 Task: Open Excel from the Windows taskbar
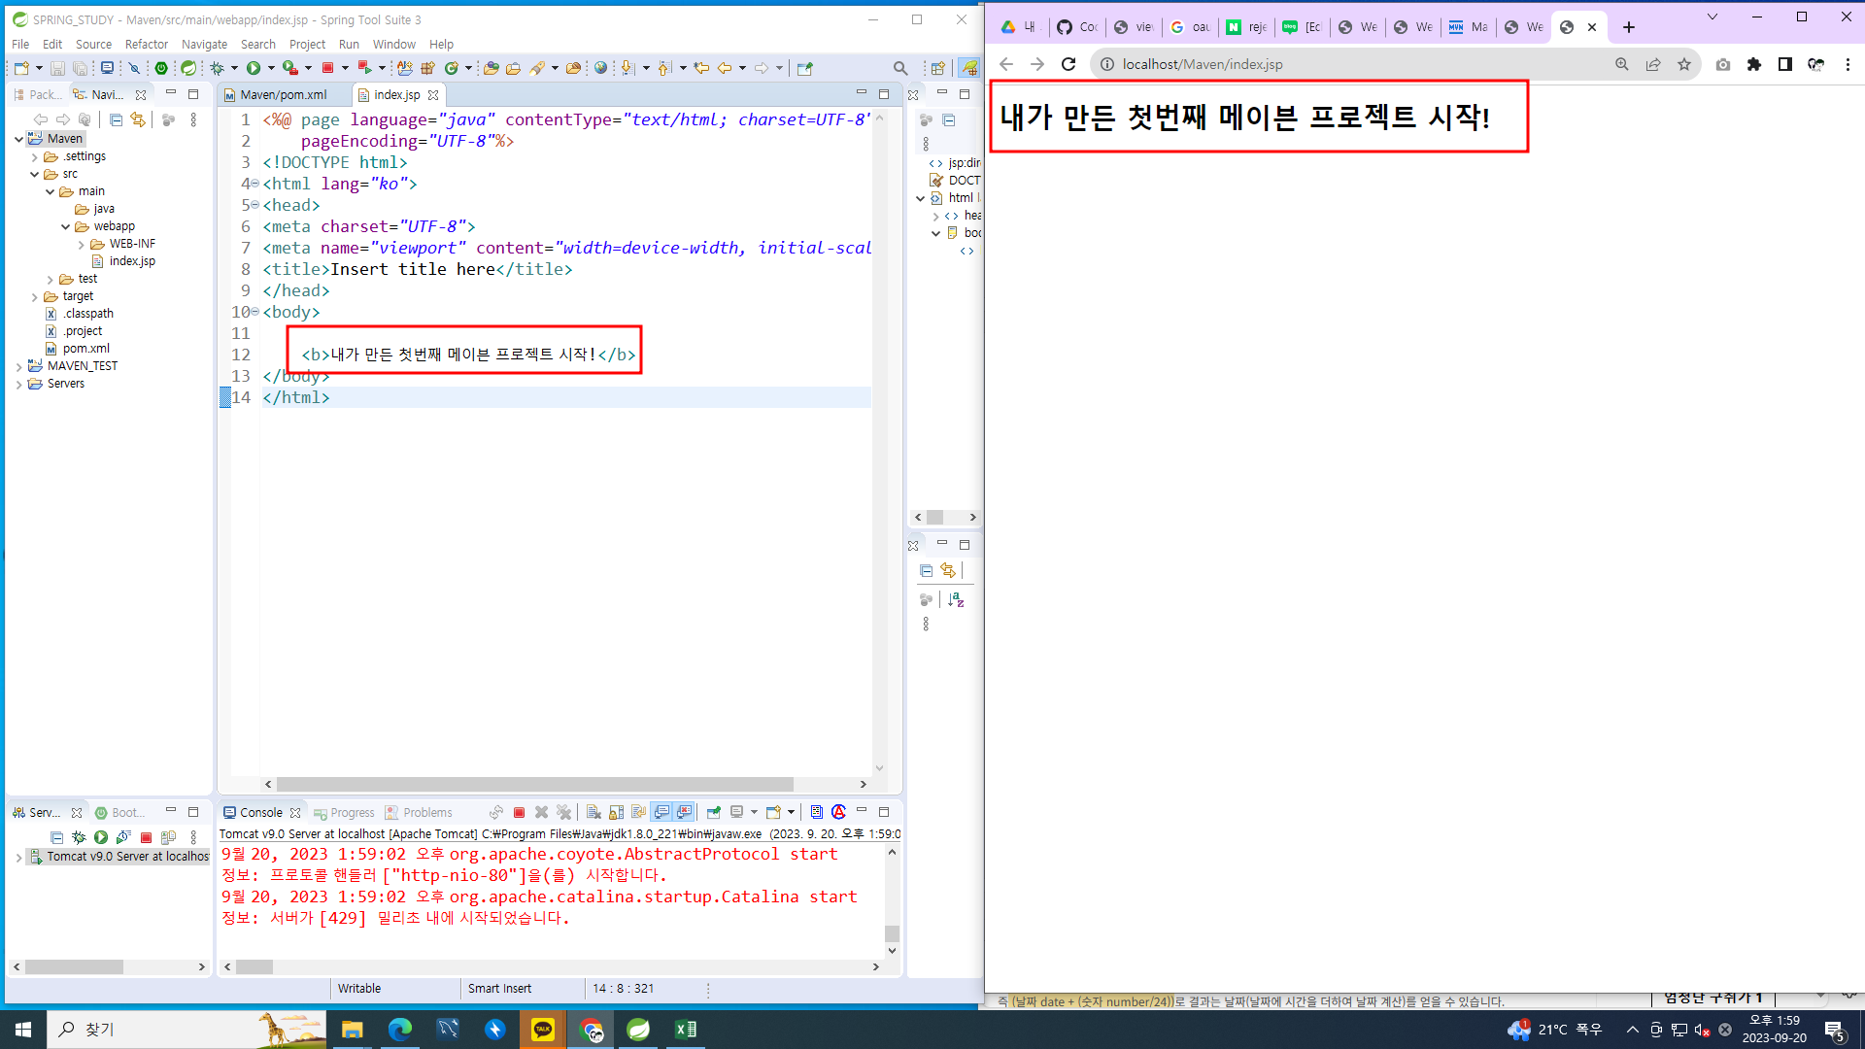[x=685, y=1030]
